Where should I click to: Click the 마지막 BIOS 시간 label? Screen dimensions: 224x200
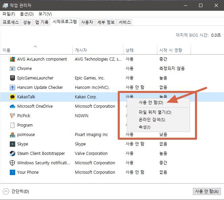coord(192,35)
